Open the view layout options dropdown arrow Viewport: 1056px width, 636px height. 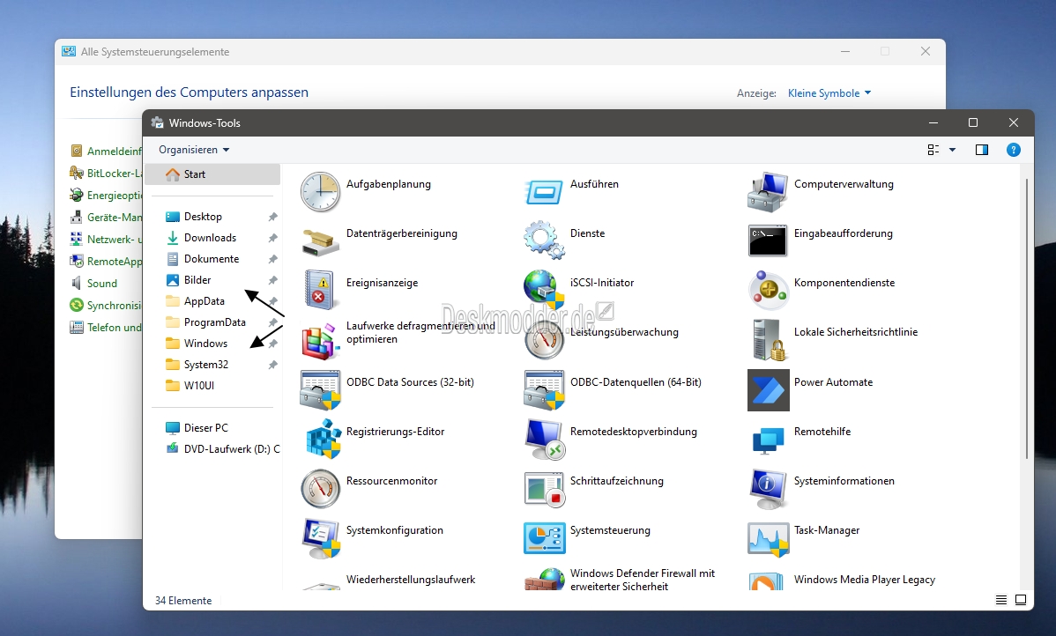point(952,150)
